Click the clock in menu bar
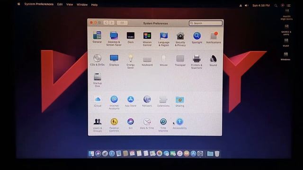 click(x=261, y=5)
